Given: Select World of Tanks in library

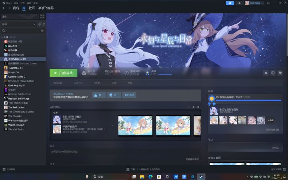Looking at the screenshot, I should tap(23, 129).
